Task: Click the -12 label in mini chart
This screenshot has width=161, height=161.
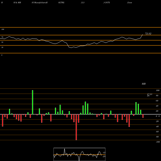Action: click(104, 153)
